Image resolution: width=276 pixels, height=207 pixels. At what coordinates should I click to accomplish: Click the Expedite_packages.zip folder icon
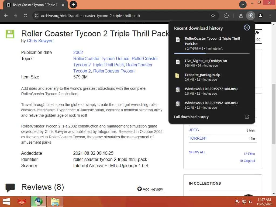coord(177,76)
